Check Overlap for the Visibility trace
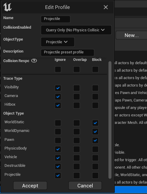The image size is (147, 194). coord(76,88)
